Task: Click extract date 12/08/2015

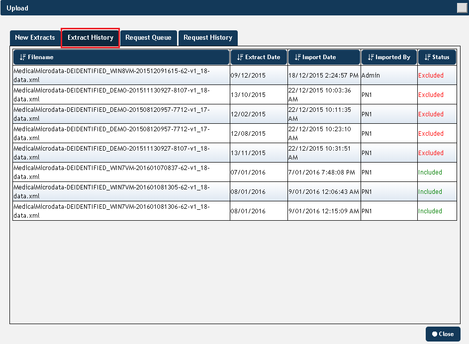Action: [x=248, y=134]
